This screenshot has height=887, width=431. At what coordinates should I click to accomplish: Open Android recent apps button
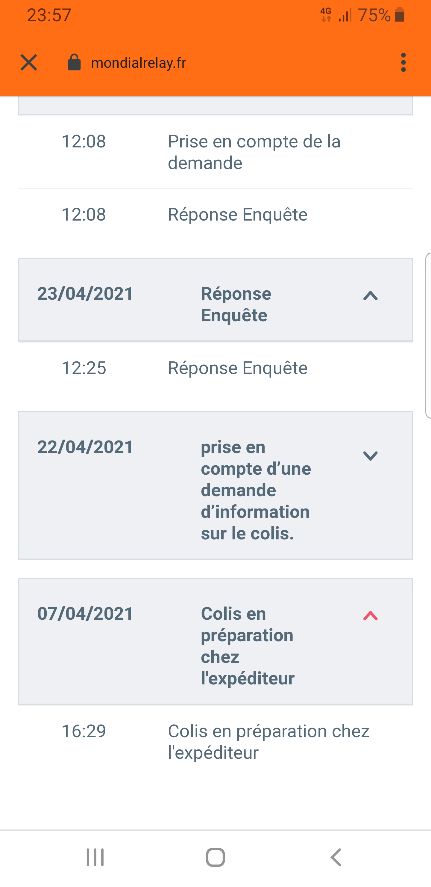click(95, 857)
